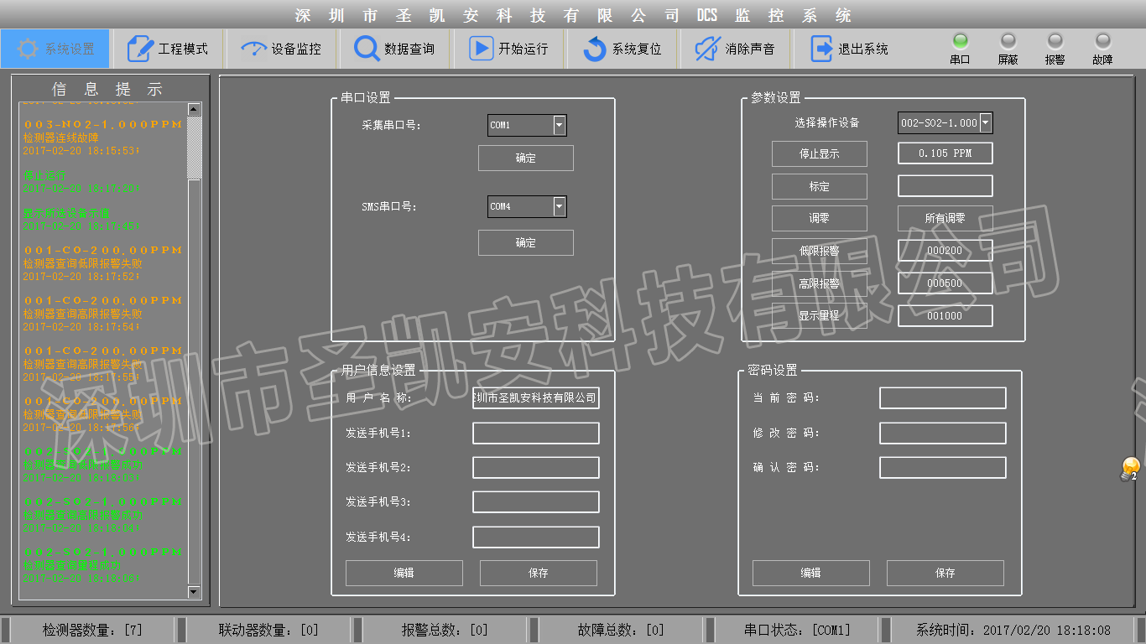This screenshot has width=1146, height=644.
Task: Open 设备监控 tab label
Action: (x=296, y=49)
